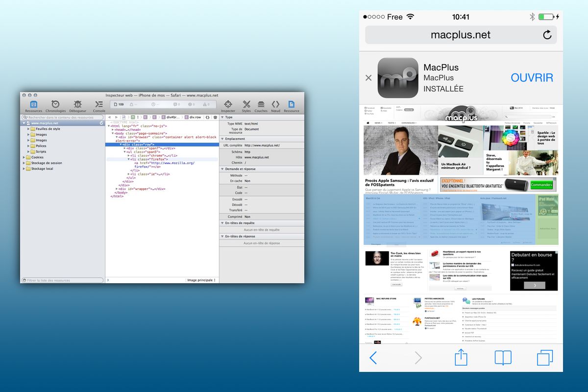Open the CHRONIQUES menu on macplus page
The width and height of the screenshot is (588, 392).
pos(409,122)
